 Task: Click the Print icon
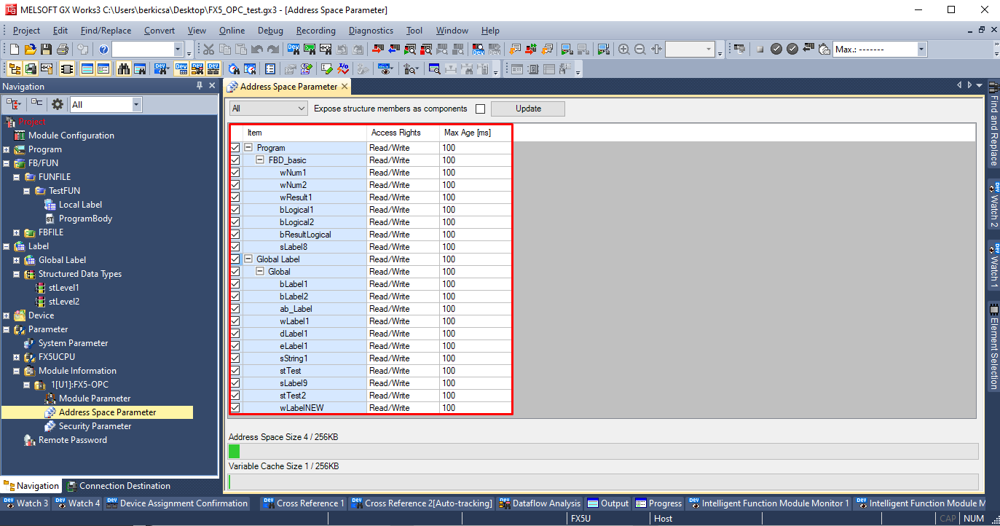[62, 49]
